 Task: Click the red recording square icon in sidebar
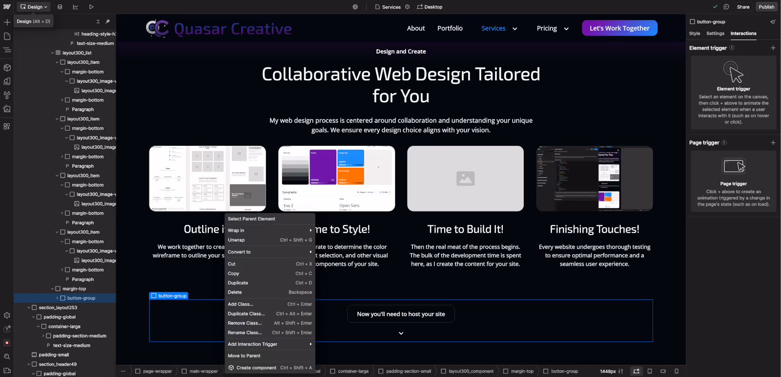7,343
